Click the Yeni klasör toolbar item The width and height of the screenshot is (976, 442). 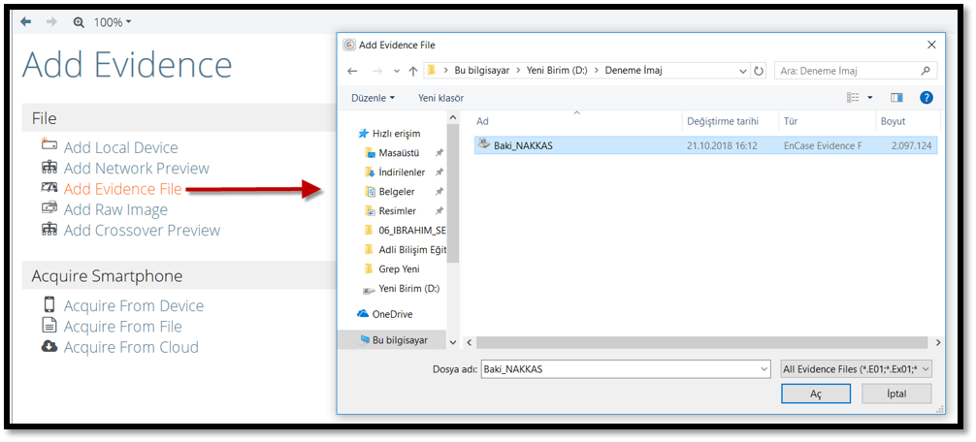click(440, 98)
